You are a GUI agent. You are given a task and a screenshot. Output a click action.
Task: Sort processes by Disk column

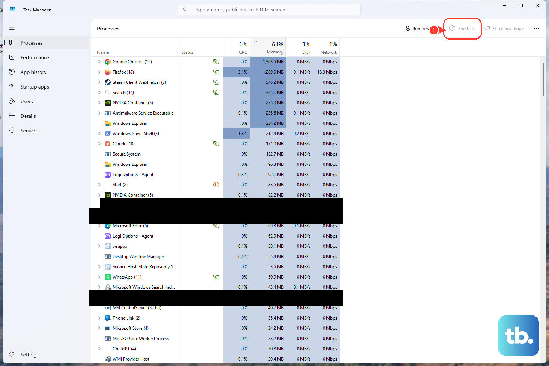[299, 48]
